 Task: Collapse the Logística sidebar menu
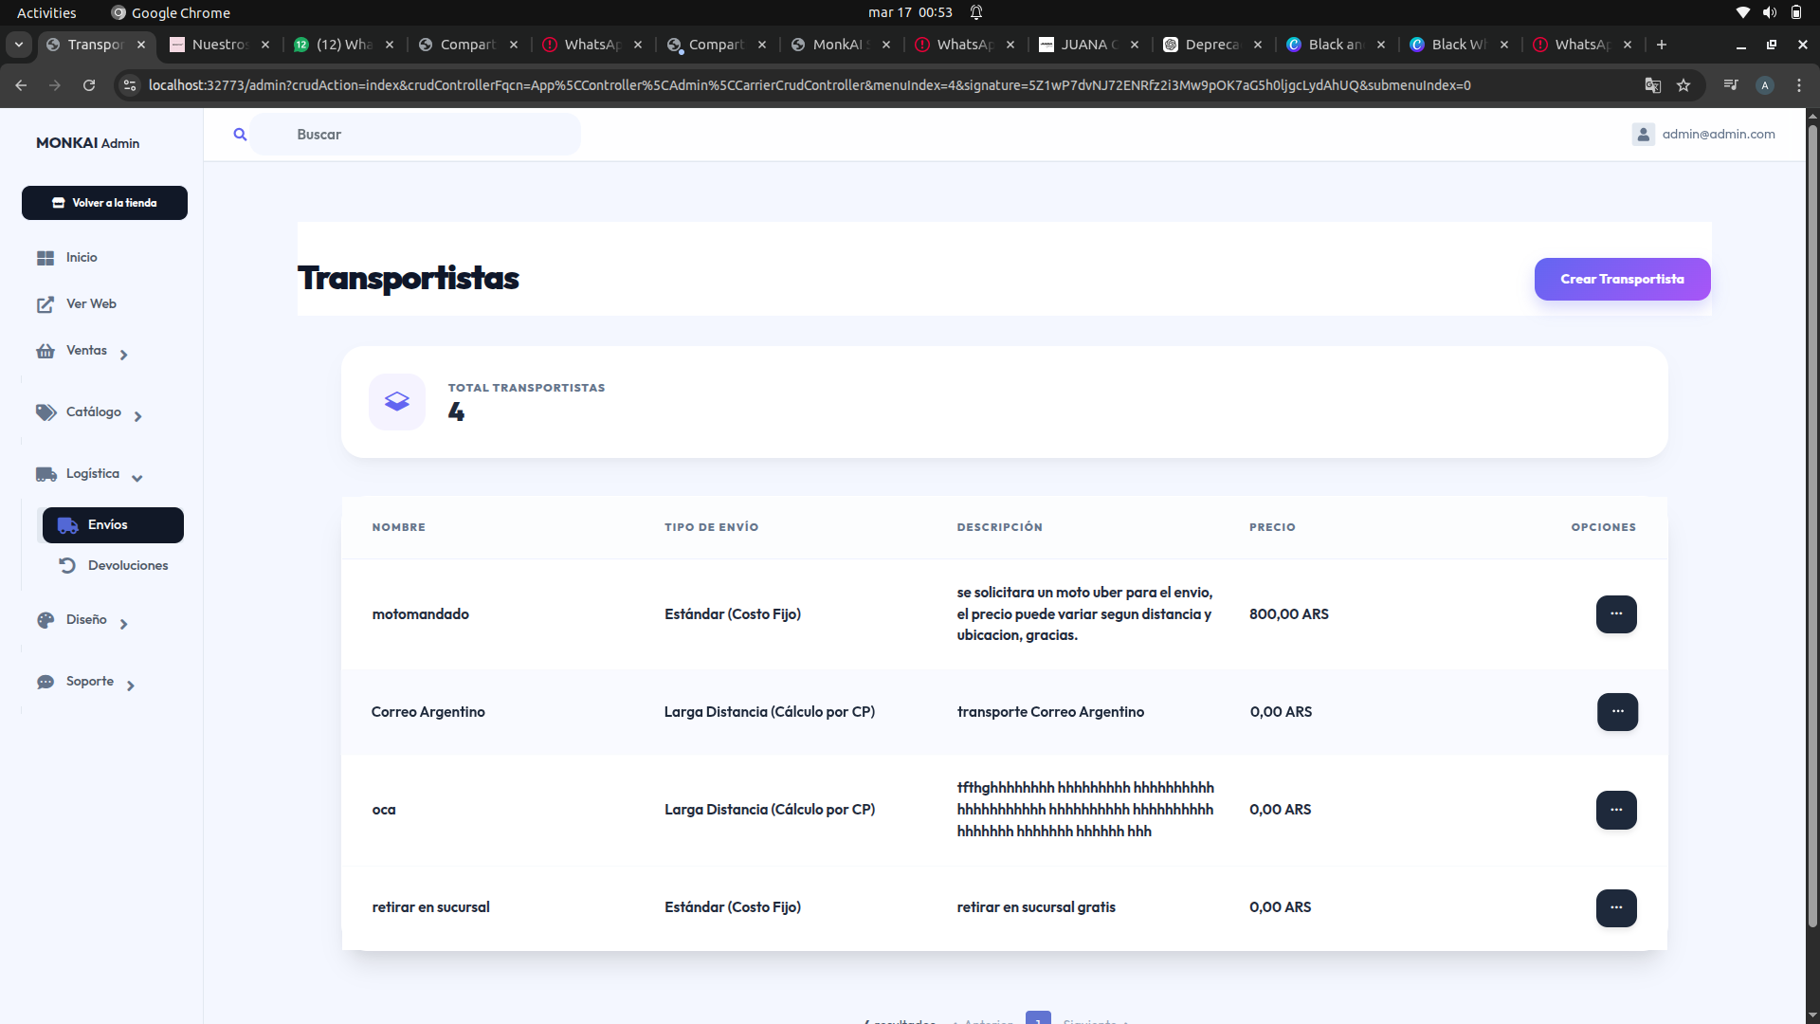93,474
